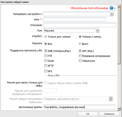
Task: Uncheck the AFP (Mac) checkbox
Action: pos(80,51)
